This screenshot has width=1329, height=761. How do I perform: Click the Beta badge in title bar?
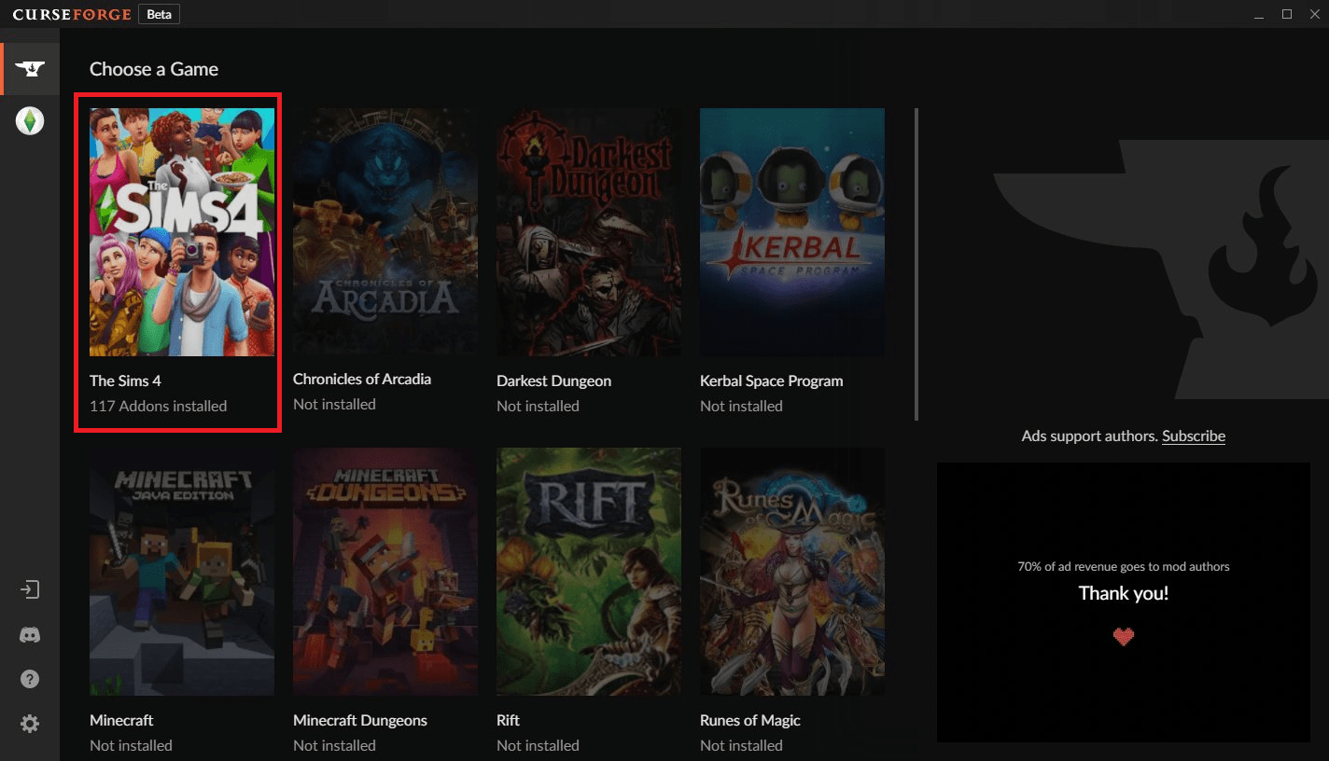(x=159, y=14)
